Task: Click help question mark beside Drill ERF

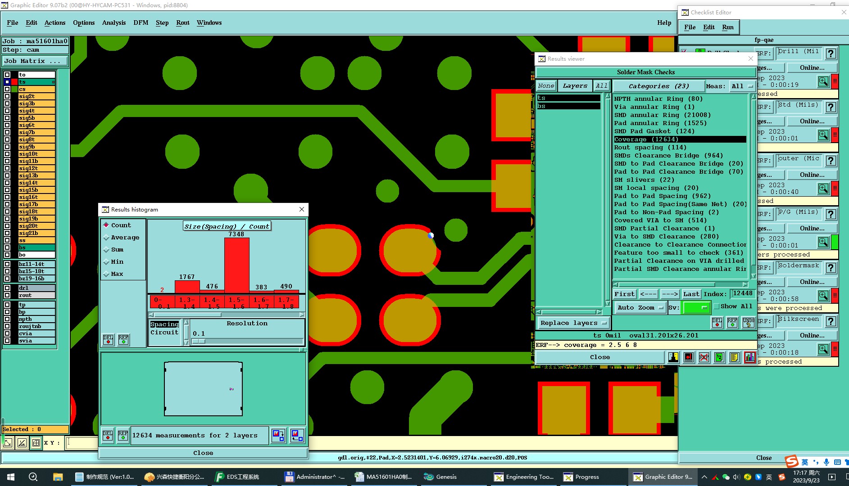Action: (831, 54)
